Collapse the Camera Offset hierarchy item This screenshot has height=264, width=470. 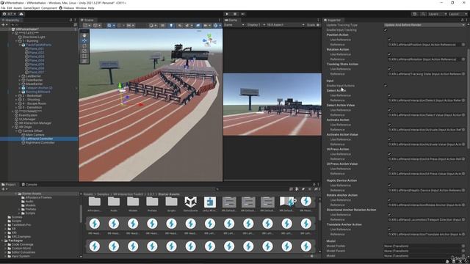pos(16,131)
